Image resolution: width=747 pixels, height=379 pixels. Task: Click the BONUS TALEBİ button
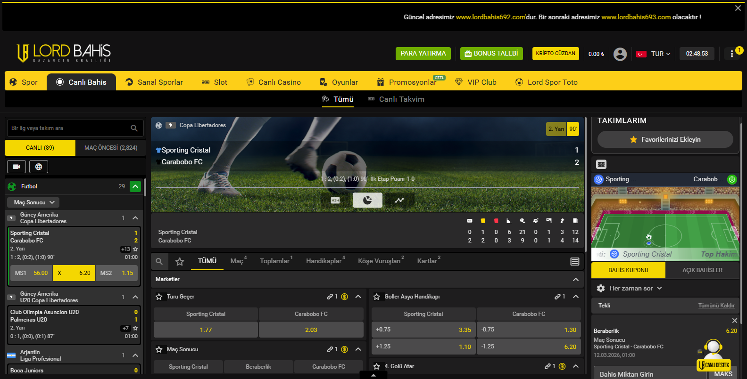point(491,54)
